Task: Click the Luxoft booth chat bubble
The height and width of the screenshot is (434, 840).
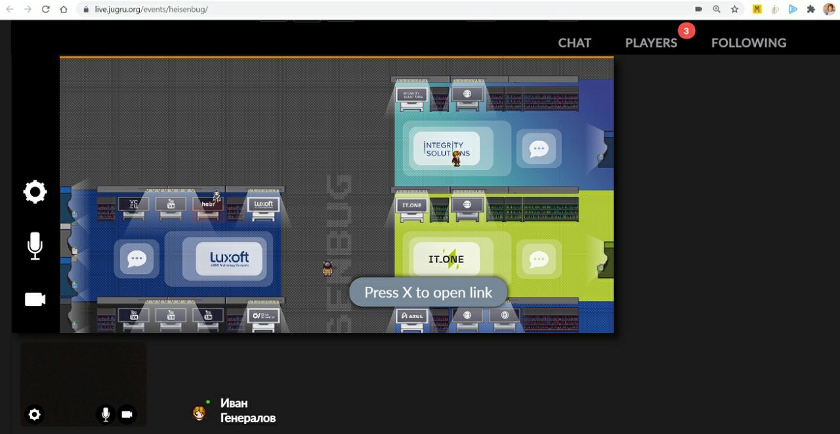Action: click(x=136, y=258)
